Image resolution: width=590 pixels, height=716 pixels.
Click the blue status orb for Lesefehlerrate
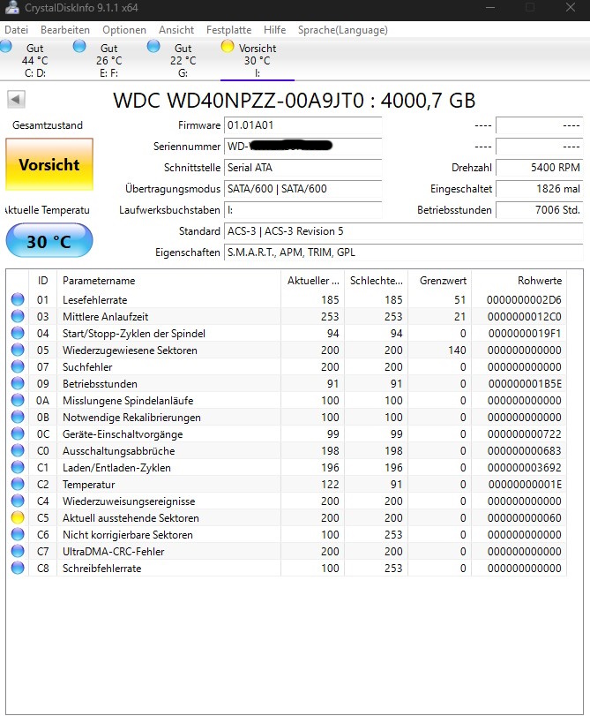tap(18, 299)
